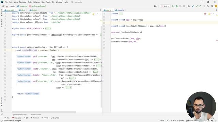
Task: Open the npm tool window sidebar button
Action: click(1, 112)
